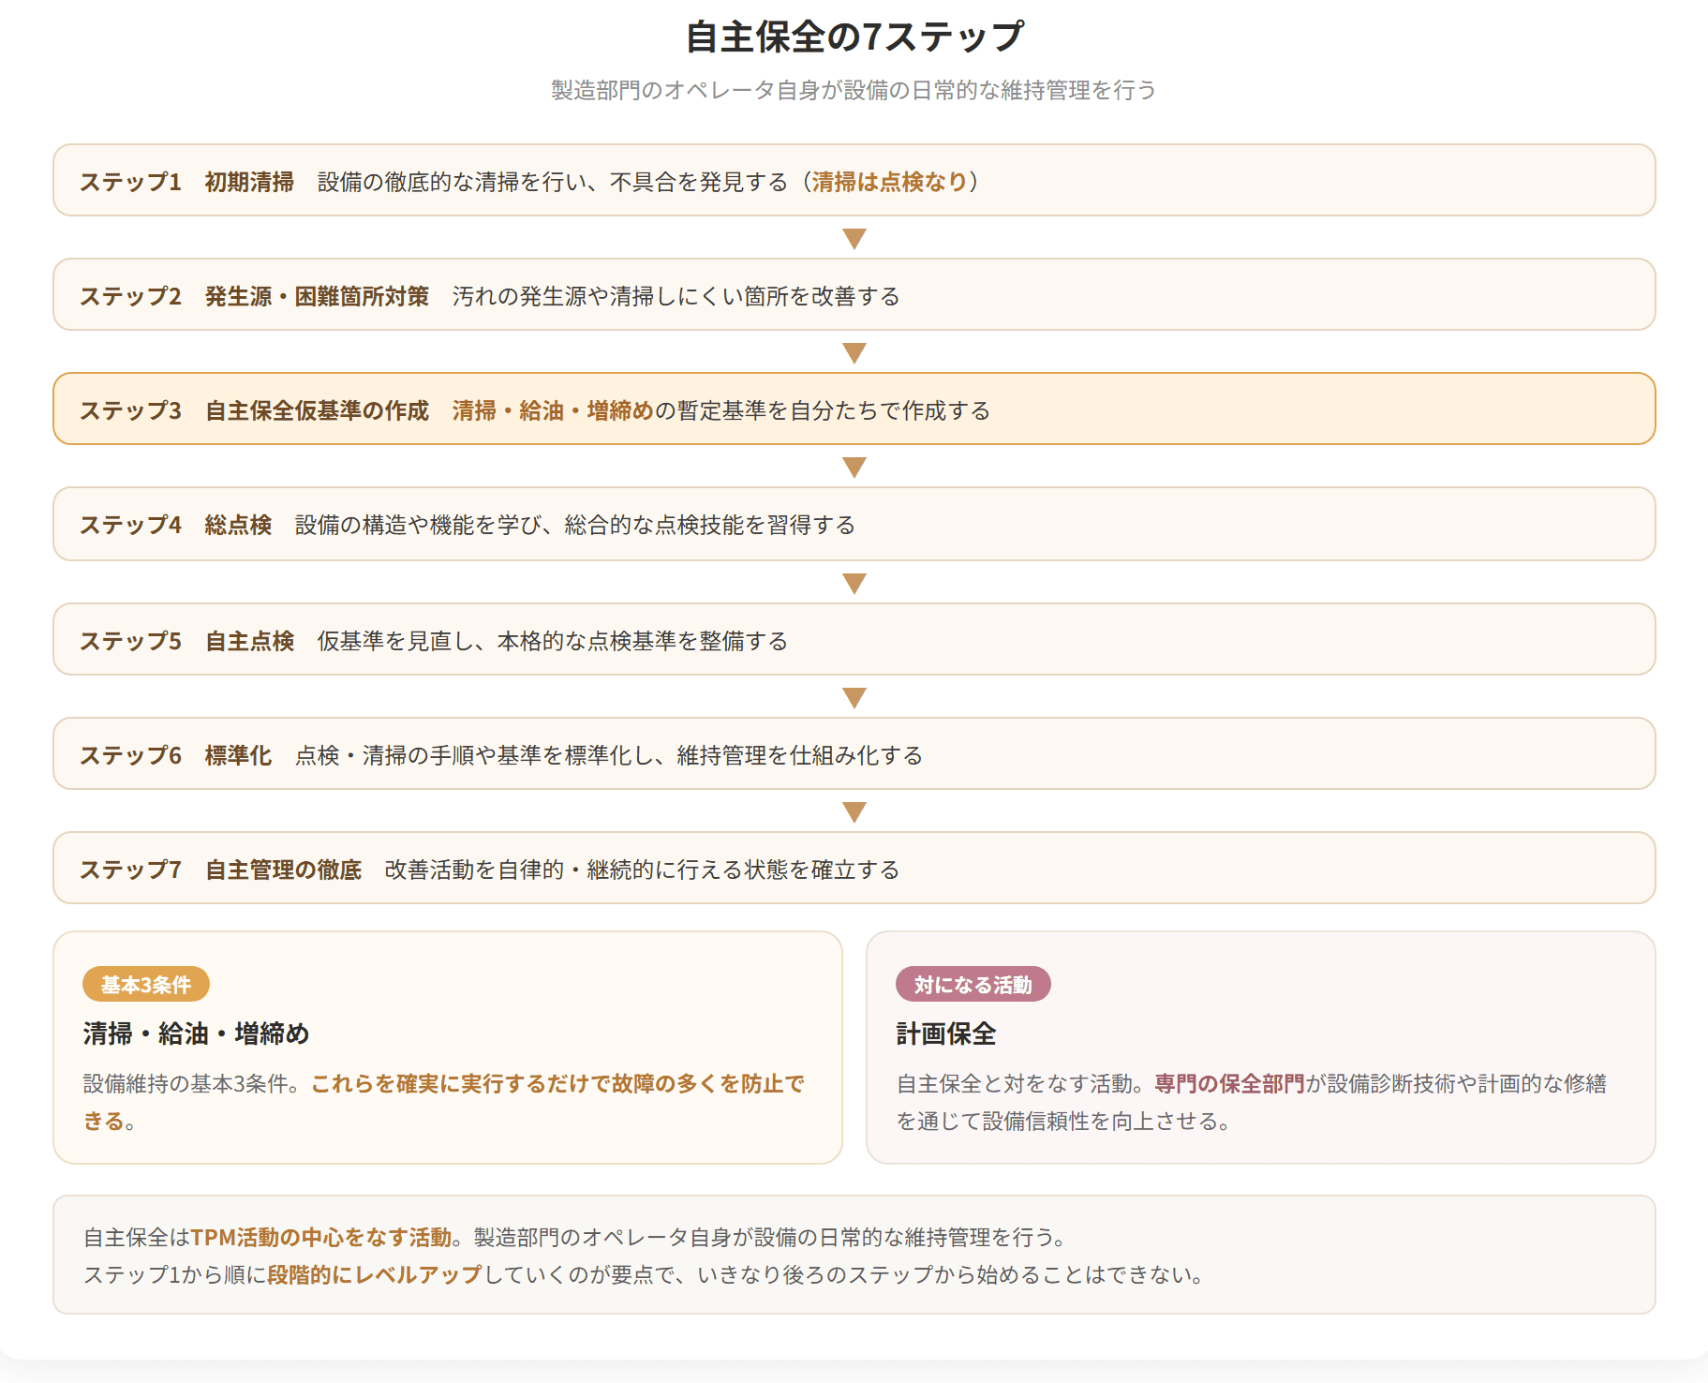This screenshot has width=1708, height=1383.
Task: Click the orange text 清掃・給油・増締め in step 3
Action: point(553,410)
